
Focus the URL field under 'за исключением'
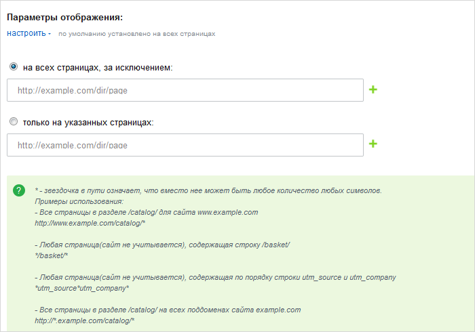click(x=185, y=90)
